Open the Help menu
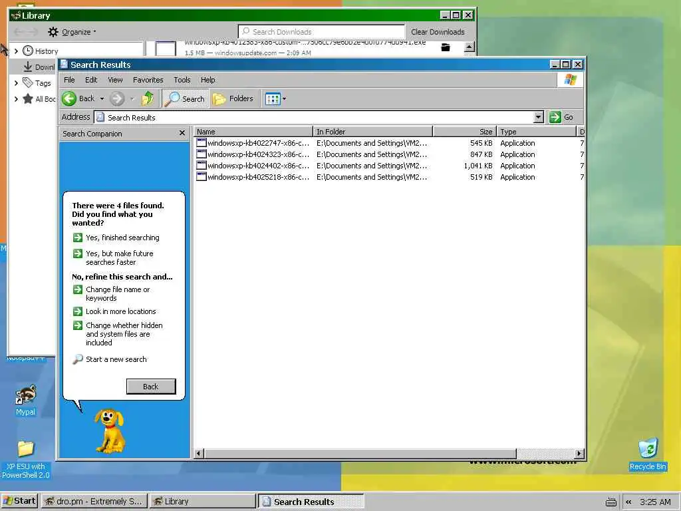This screenshot has height=511, width=681. click(x=207, y=80)
